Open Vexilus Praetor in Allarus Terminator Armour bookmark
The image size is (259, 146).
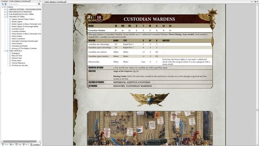point(26,34)
